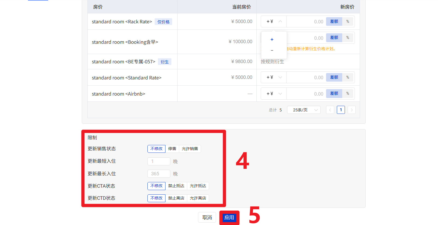The image size is (438, 225).
Task: Focus Rack Rate new price field
Action: point(306,21)
